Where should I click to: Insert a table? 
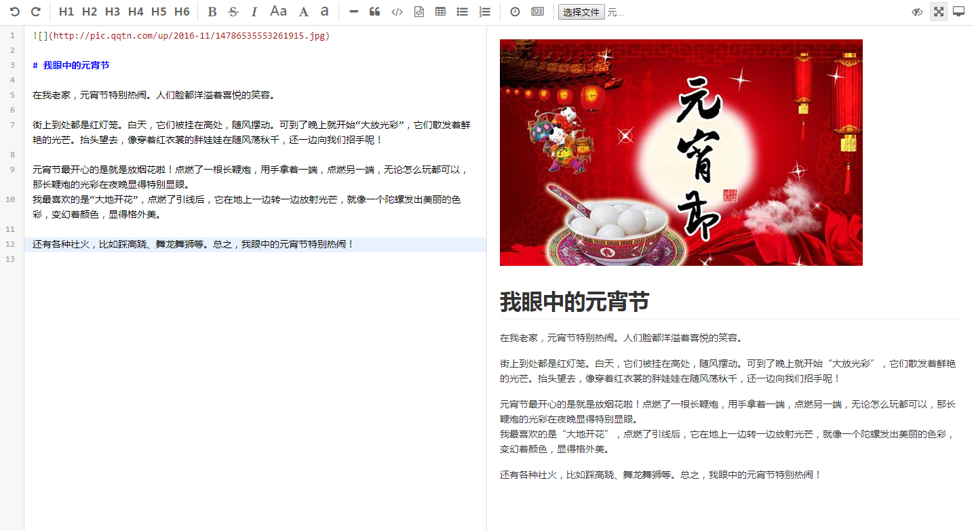[x=440, y=12]
